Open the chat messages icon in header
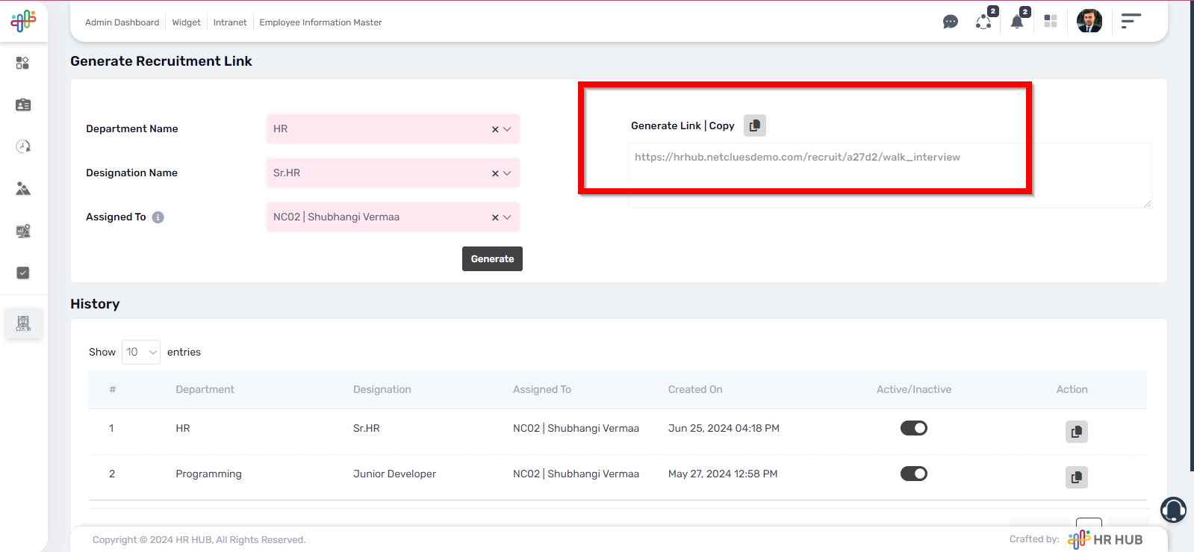1194x552 pixels. click(x=951, y=22)
